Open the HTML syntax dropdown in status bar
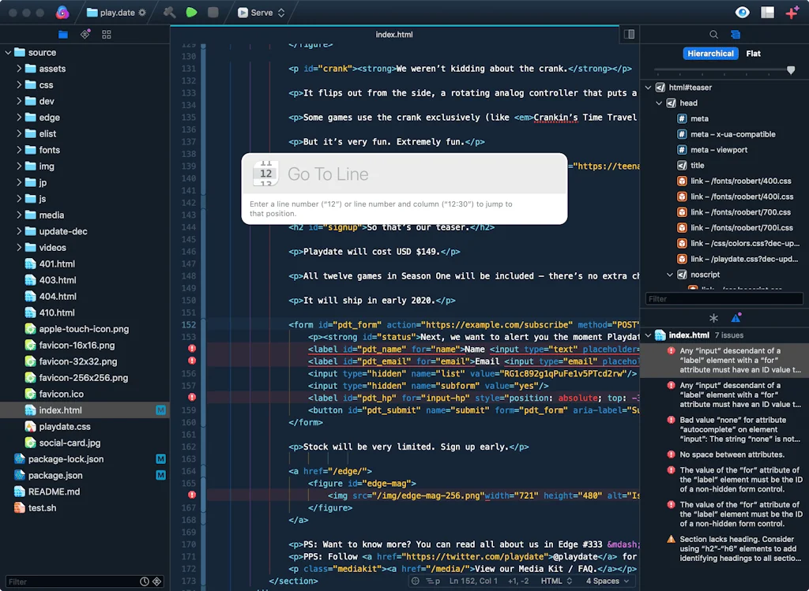This screenshot has height=591, width=809. click(x=554, y=581)
